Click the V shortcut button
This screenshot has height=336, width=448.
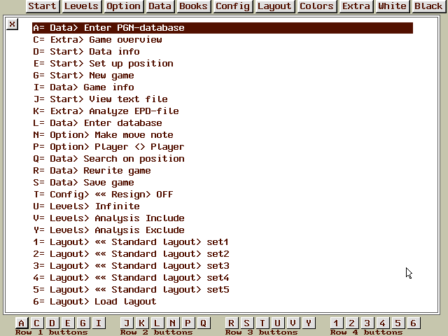pyautogui.click(x=293, y=323)
